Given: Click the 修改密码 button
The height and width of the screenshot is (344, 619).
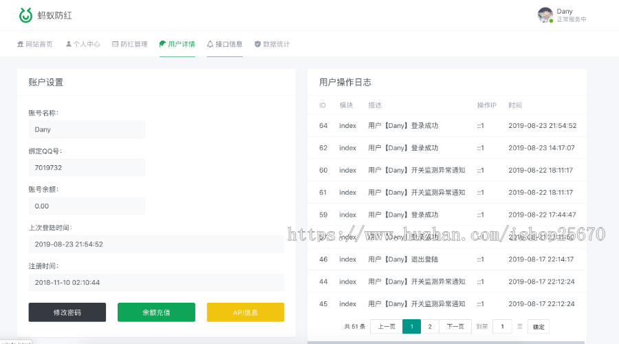Looking at the screenshot, I should coord(67,312).
